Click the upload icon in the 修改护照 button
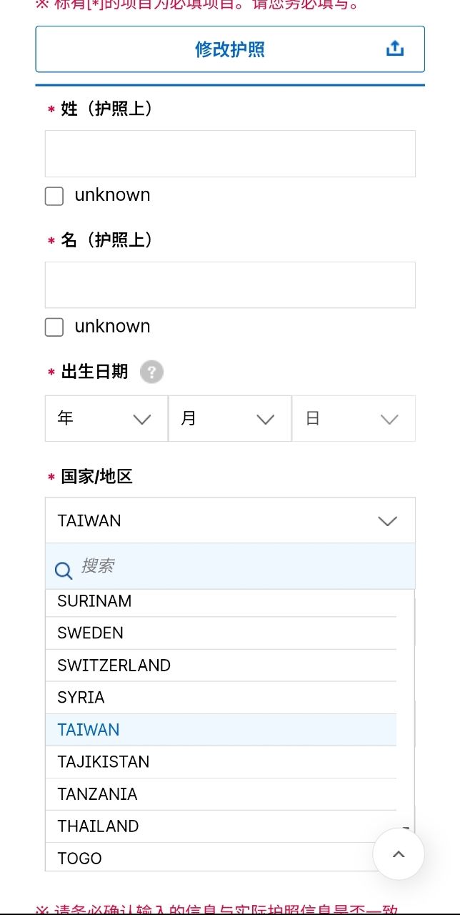The height and width of the screenshot is (915, 460). (x=395, y=49)
